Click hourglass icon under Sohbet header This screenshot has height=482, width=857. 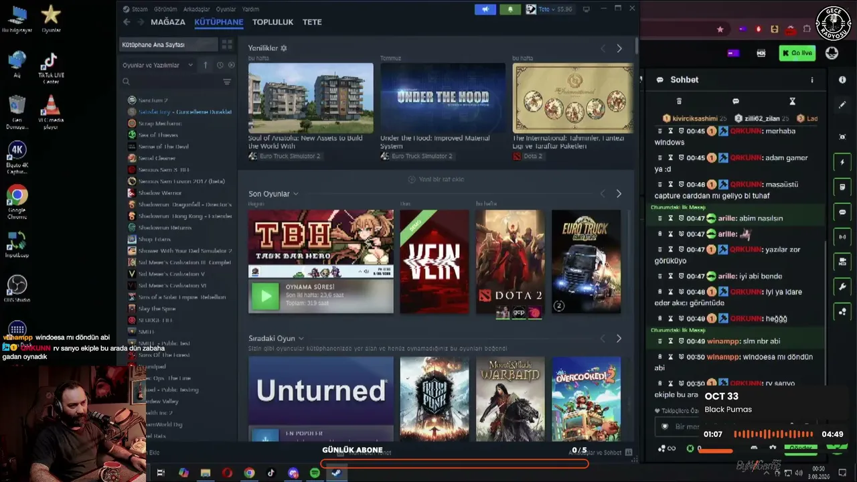pyautogui.click(x=792, y=101)
